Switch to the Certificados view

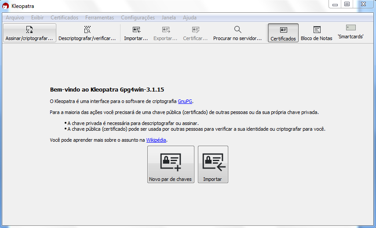coord(283,33)
